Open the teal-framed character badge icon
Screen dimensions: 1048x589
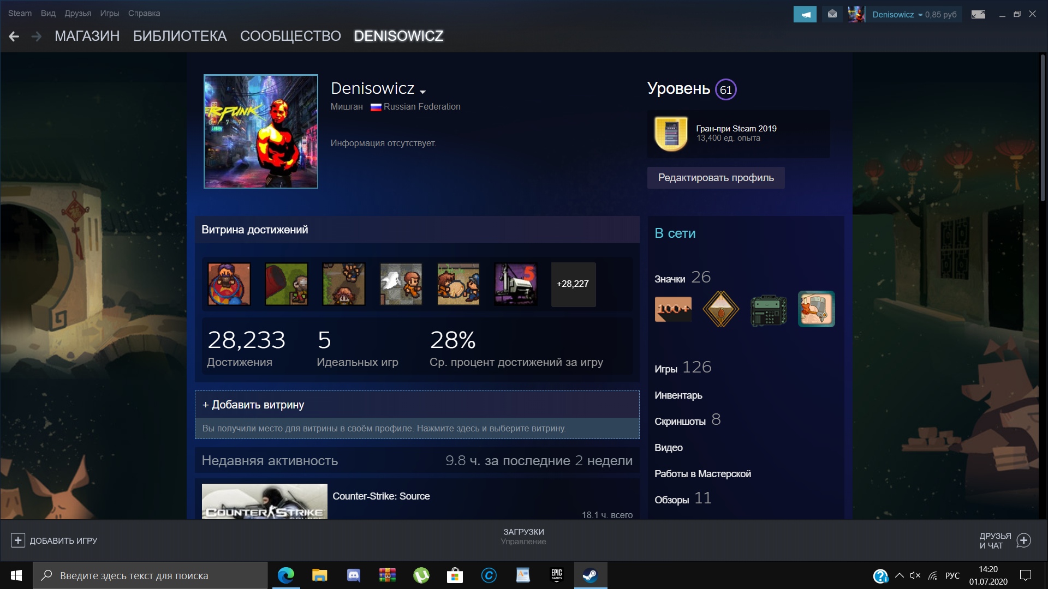point(817,309)
